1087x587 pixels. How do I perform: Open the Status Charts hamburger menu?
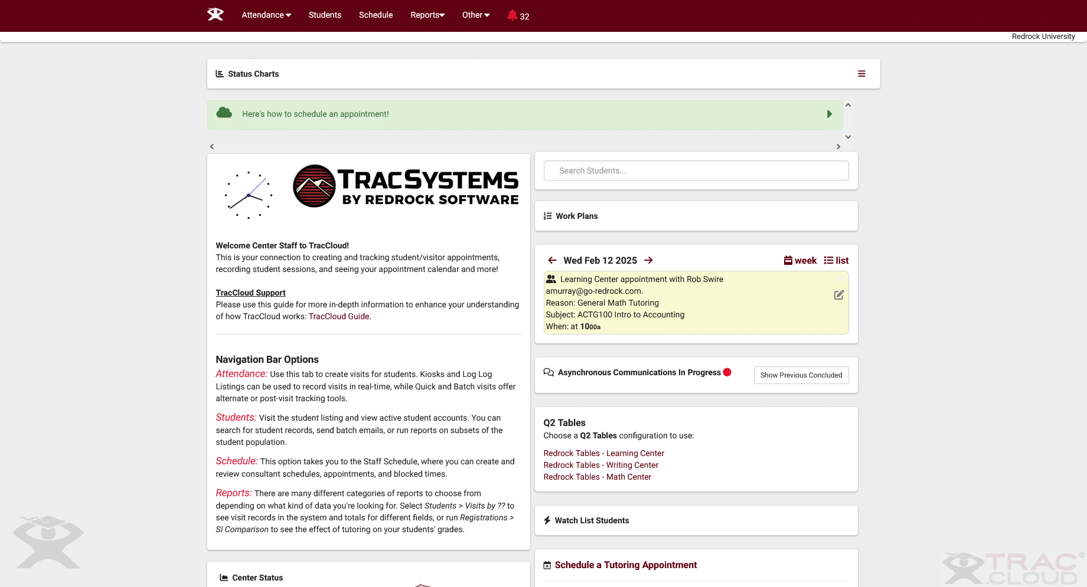(x=861, y=74)
